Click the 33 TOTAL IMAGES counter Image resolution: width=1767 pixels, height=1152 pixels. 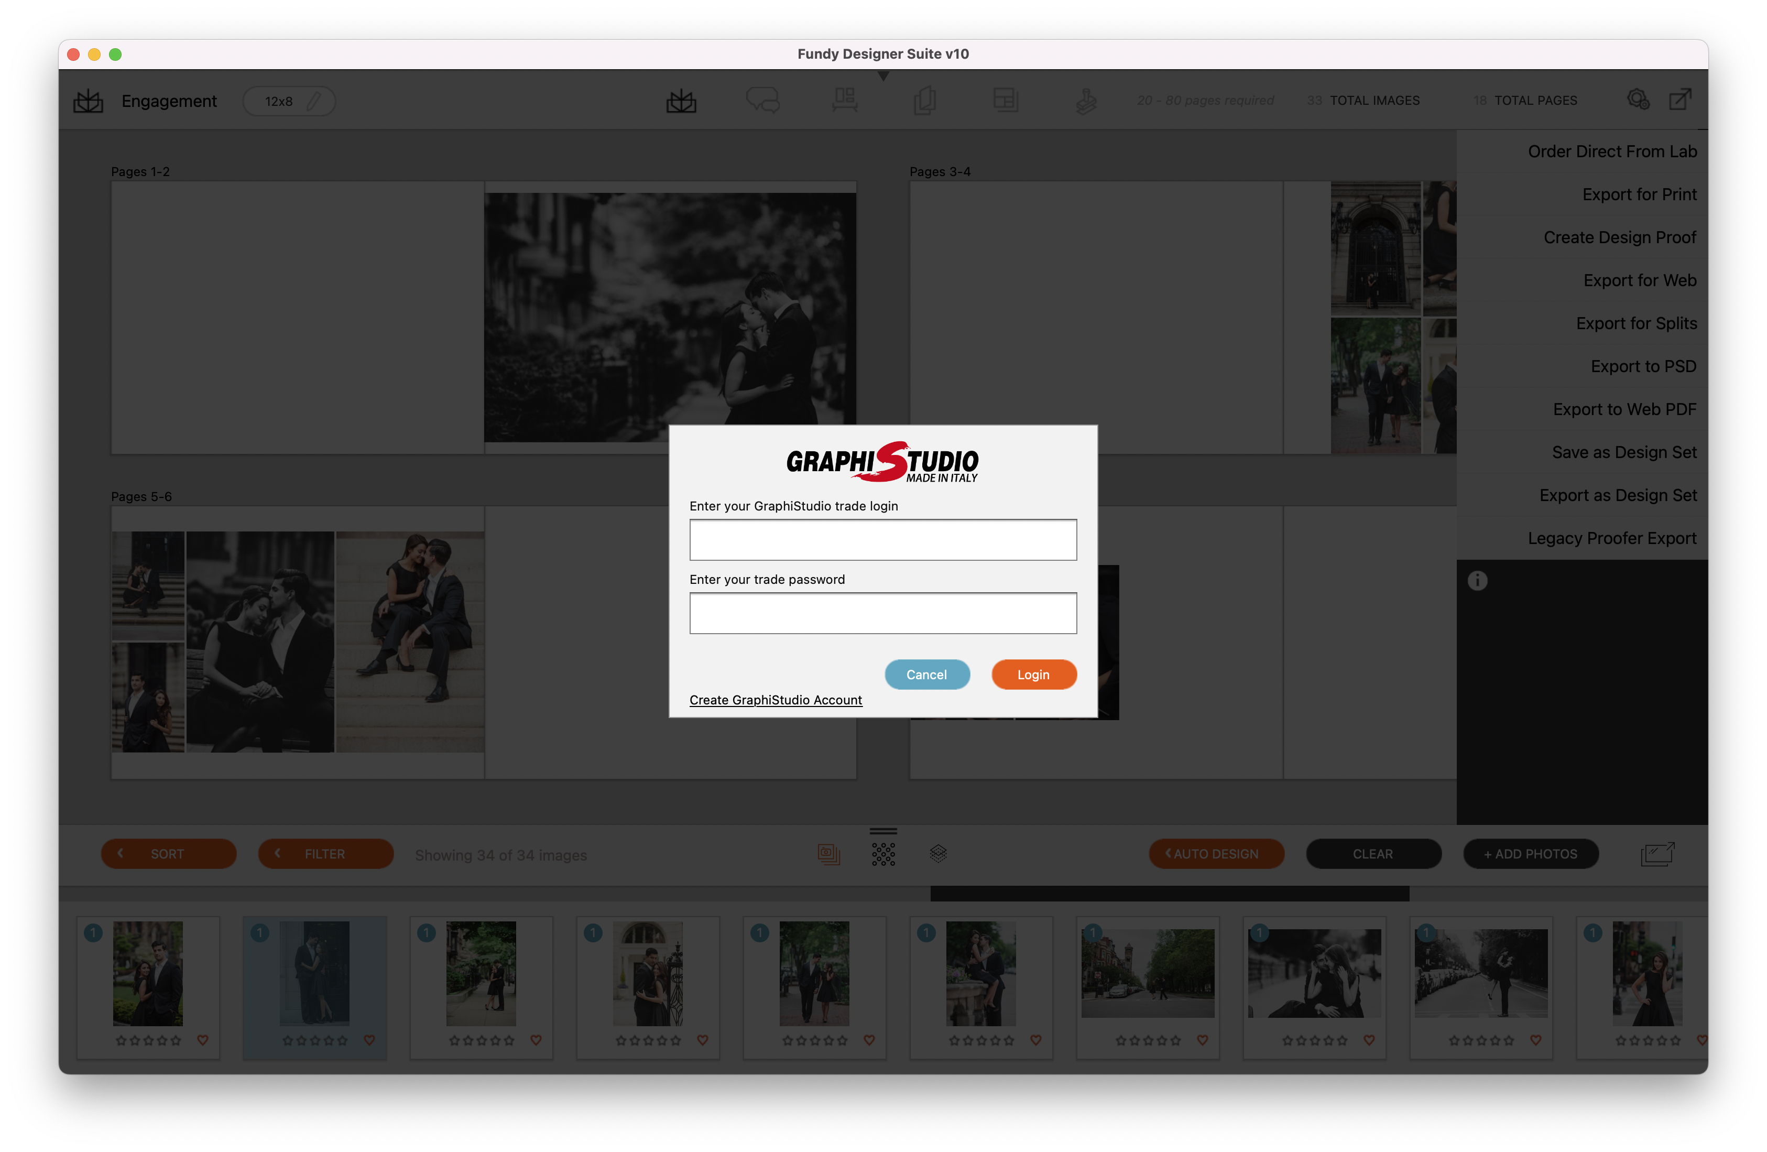click(x=1363, y=100)
